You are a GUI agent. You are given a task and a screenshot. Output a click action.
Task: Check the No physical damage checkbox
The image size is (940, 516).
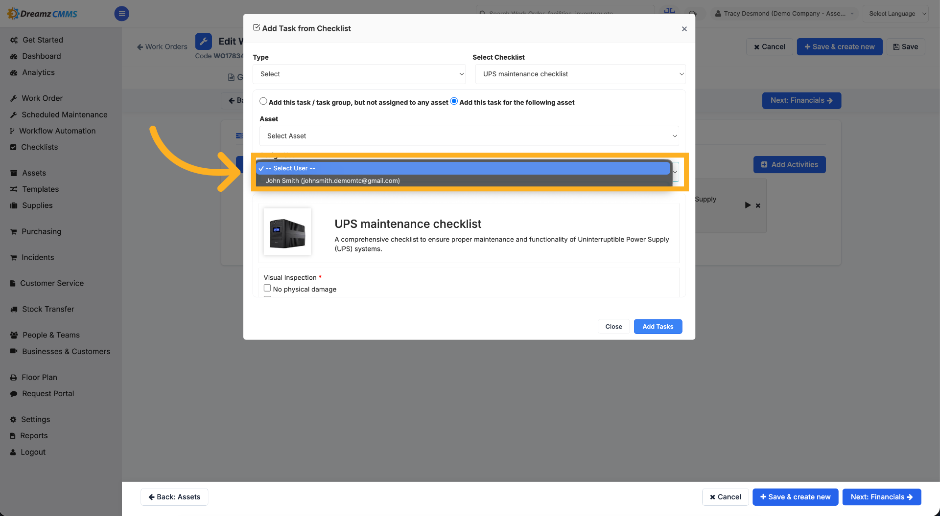(x=267, y=288)
